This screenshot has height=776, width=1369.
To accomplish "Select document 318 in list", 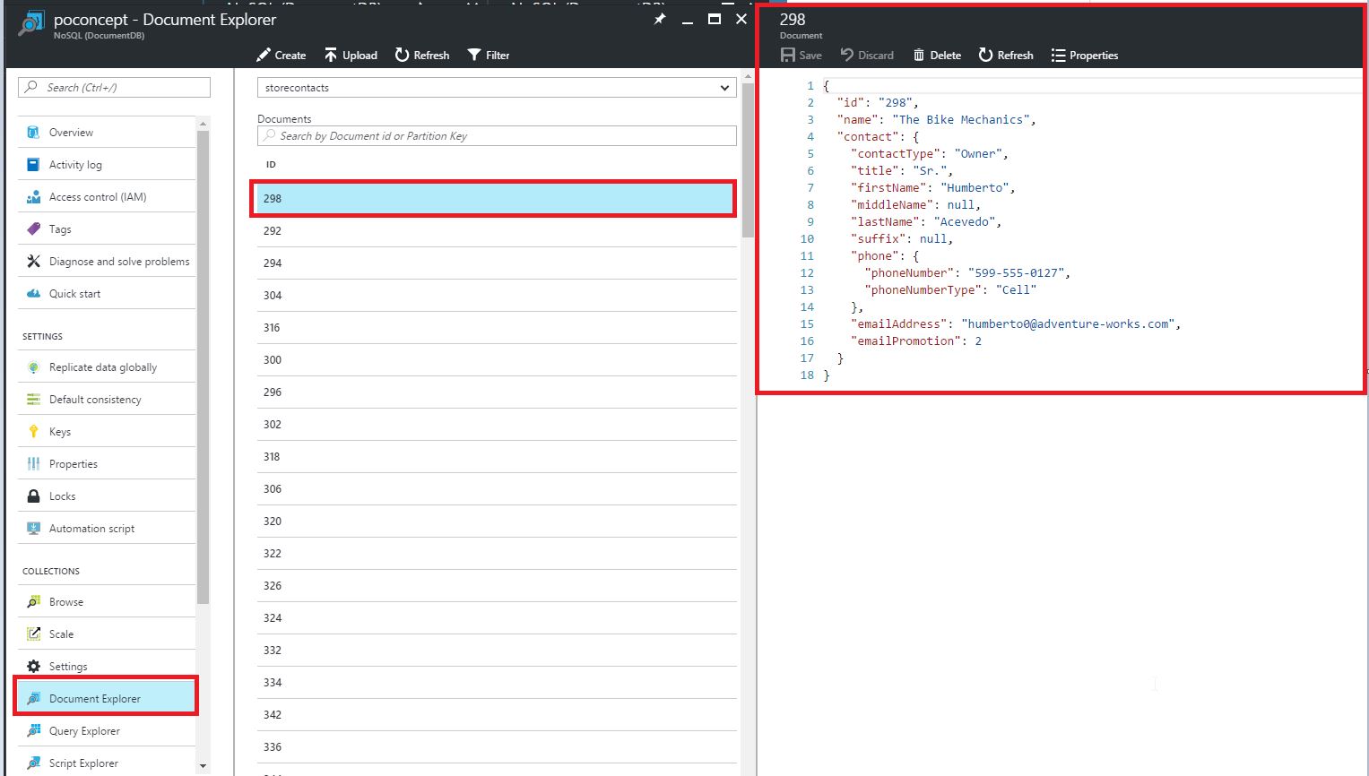I will tap(497, 457).
